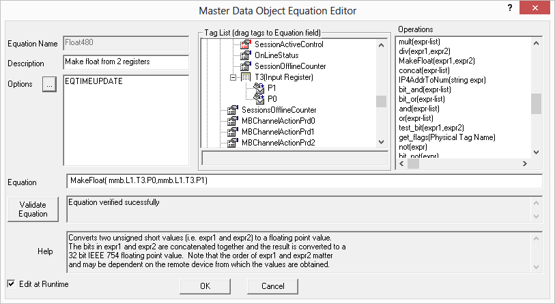Viewport: 555px width, 304px height.
Task: Select MakeFloat(expr1,expr2) in Operations list
Action: click(x=436, y=61)
